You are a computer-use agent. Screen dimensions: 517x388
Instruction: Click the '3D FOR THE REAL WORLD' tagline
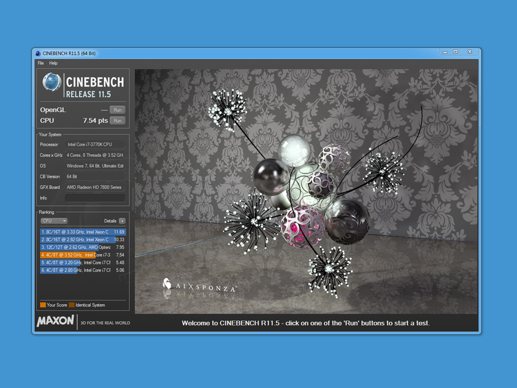pyautogui.click(x=105, y=323)
